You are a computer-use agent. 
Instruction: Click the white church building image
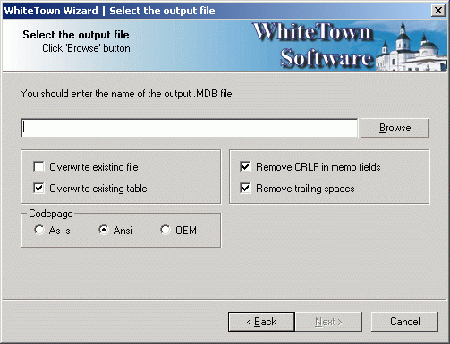[412, 47]
